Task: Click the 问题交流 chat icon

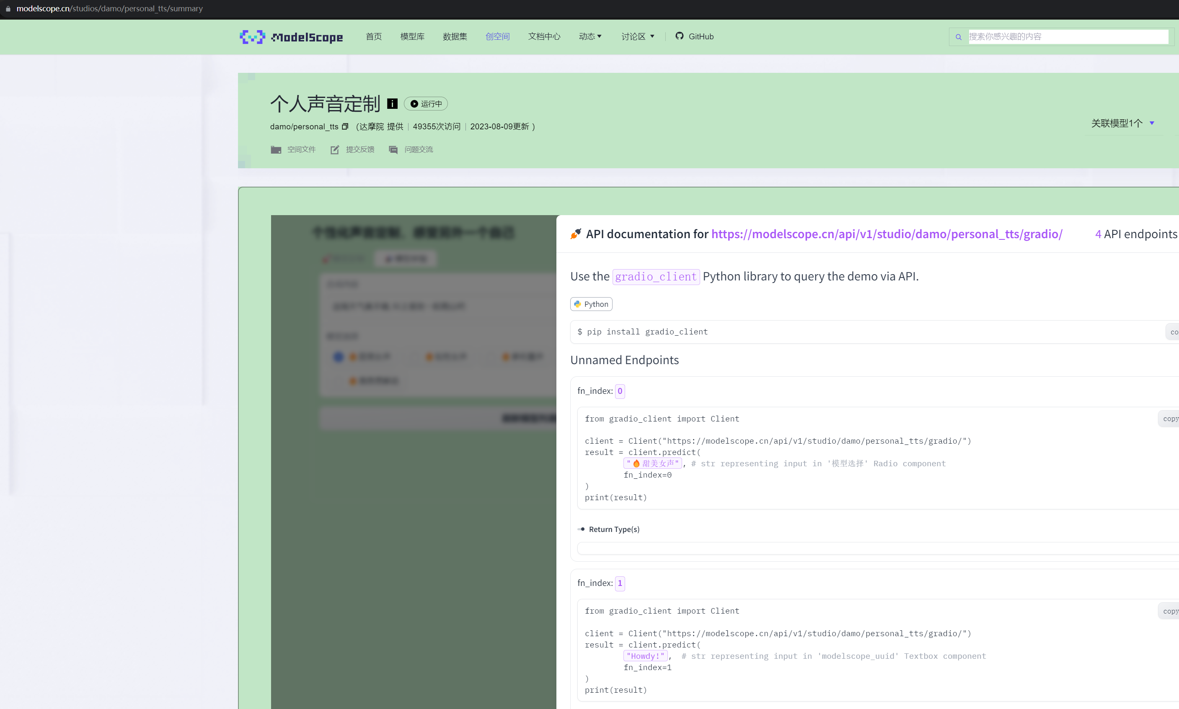Action: pyautogui.click(x=393, y=149)
